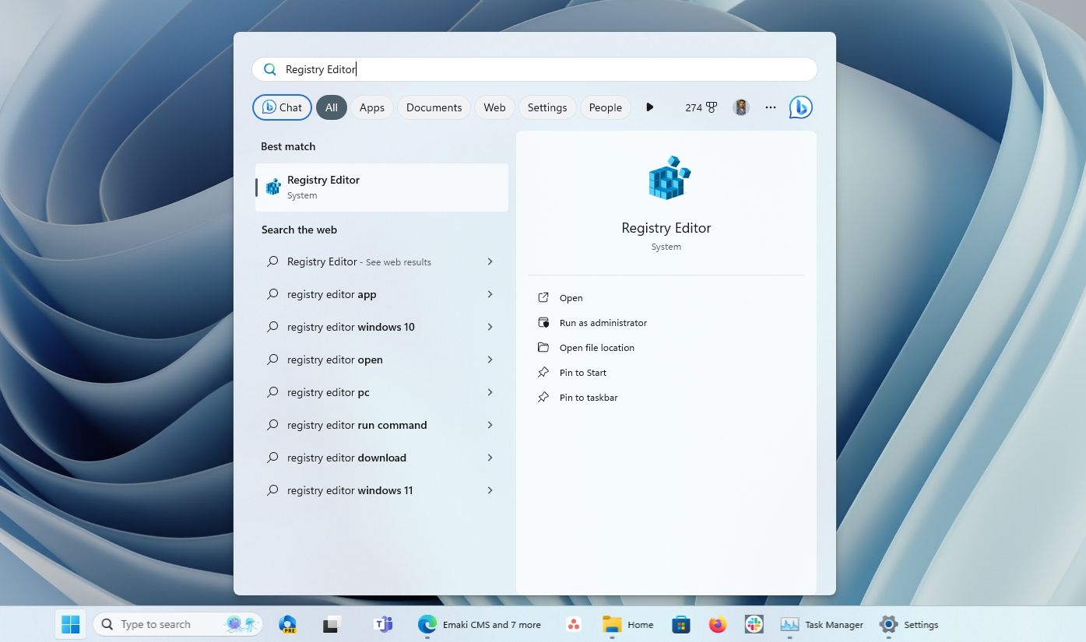The width and height of the screenshot is (1086, 642).
Task: Open the user profile avatar
Action: click(x=740, y=107)
